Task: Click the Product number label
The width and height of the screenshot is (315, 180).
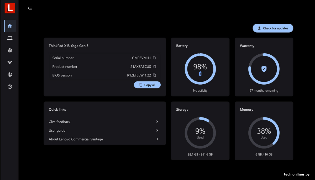Action: 65,66
